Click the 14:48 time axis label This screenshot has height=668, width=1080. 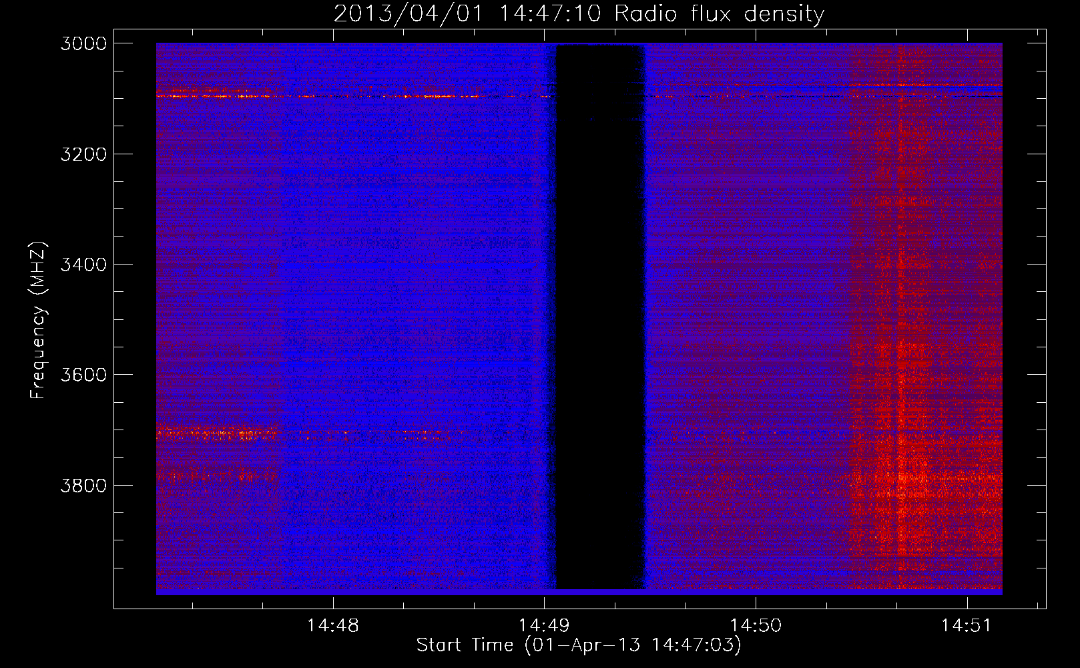point(332,626)
